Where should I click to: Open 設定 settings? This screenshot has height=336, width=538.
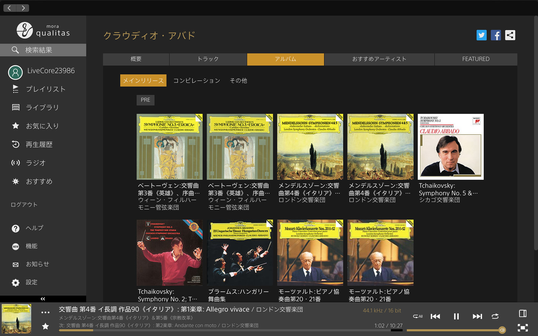click(25, 283)
